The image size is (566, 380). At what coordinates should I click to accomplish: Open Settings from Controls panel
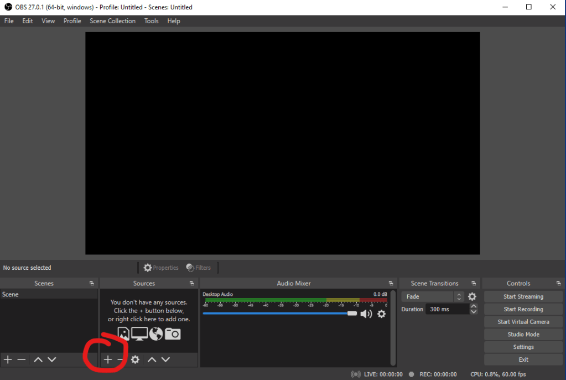pyautogui.click(x=523, y=347)
